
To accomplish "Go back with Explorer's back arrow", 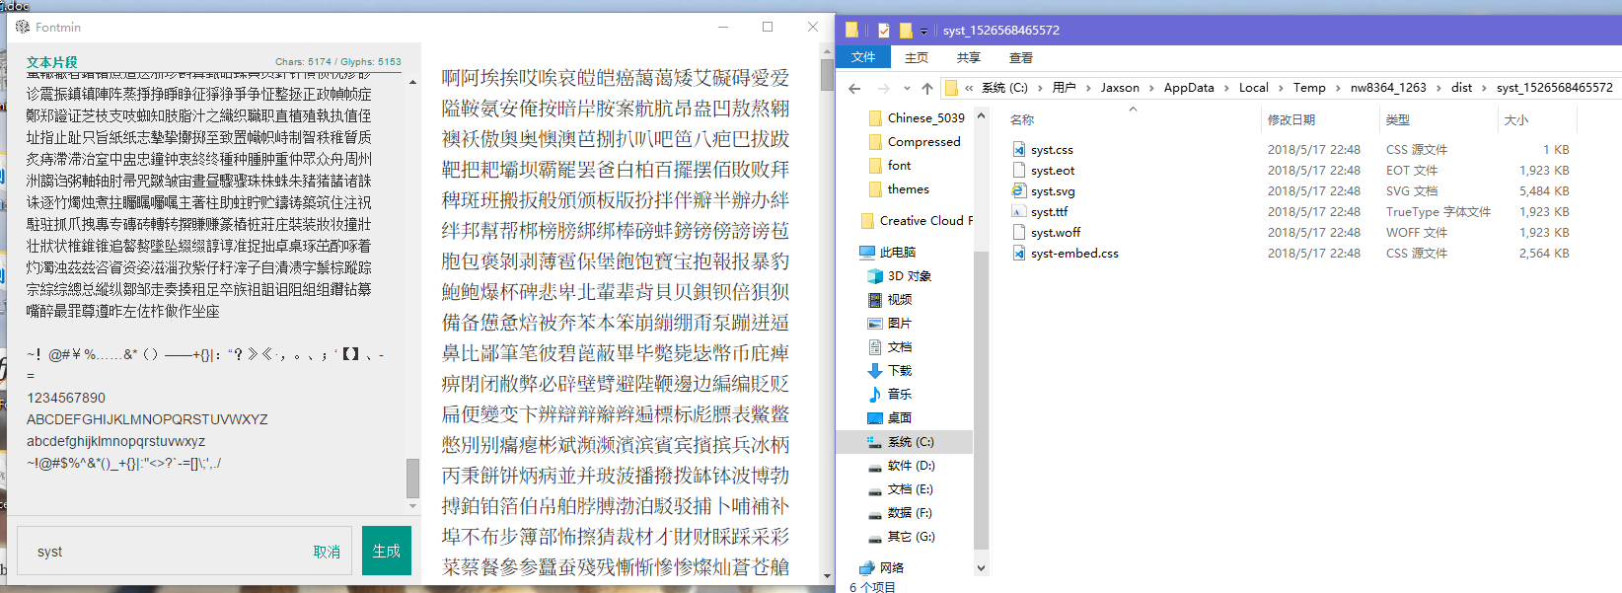I will (x=854, y=88).
